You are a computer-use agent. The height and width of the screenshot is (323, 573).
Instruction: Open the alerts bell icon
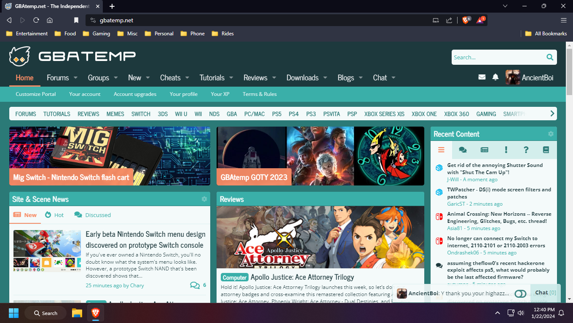point(495,77)
